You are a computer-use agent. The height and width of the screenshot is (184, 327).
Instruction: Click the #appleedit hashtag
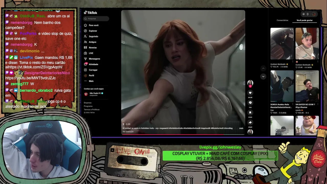point(206,128)
